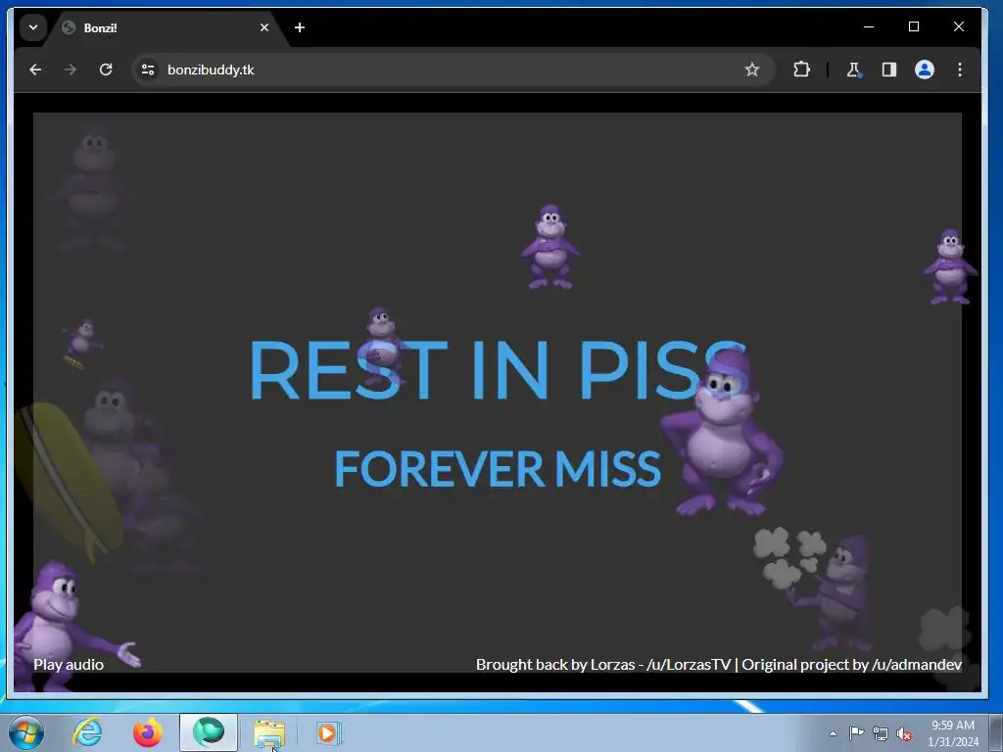The image size is (1003, 752).
Task: Click the Play audio link
Action: (x=69, y=665)
